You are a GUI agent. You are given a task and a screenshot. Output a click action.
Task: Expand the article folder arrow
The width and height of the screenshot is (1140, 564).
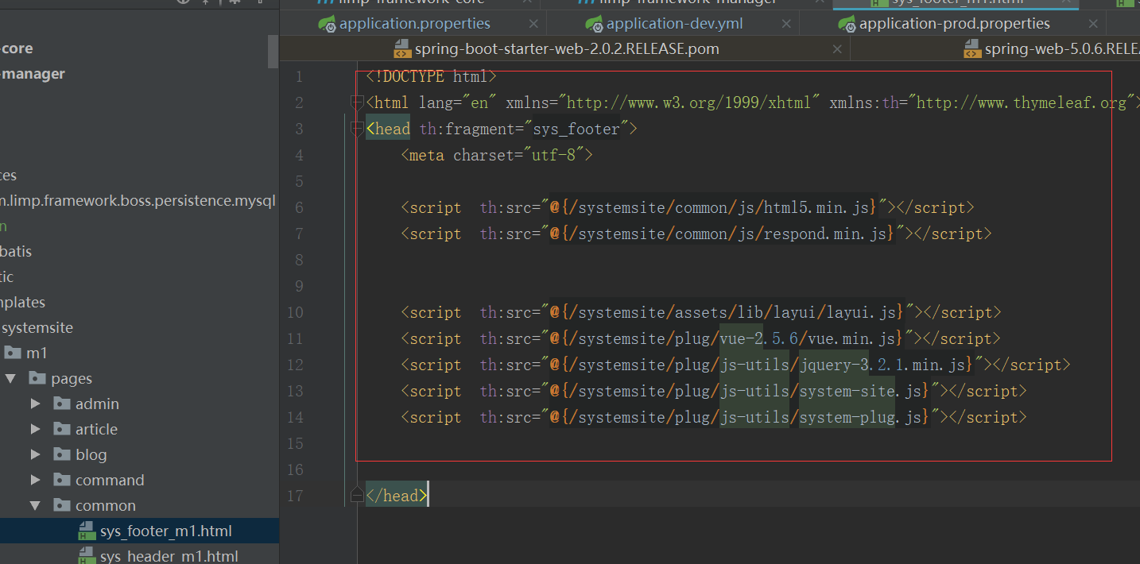tap(35, 429)
